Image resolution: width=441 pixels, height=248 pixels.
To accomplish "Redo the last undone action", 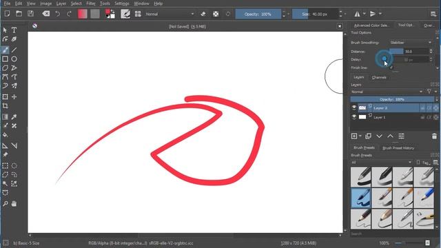I will pyautogui.click(x=69, y=14).
